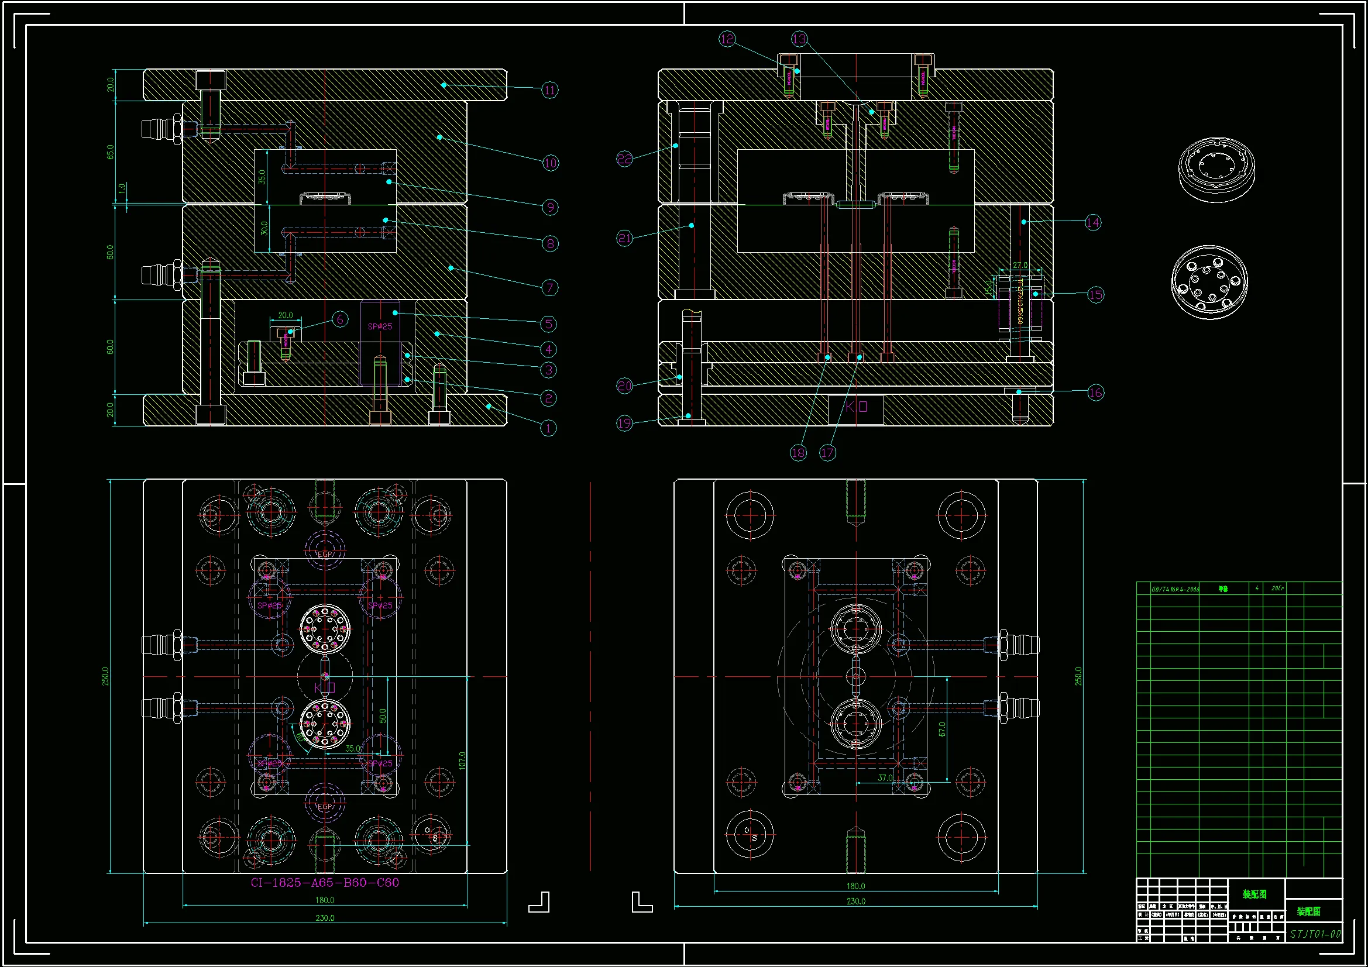
Task: Click the upper EGP guide pin label
Action: 325,554
